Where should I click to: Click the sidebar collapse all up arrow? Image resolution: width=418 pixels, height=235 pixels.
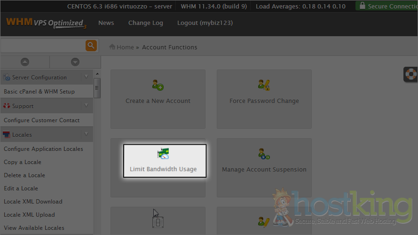click(25, 62)
